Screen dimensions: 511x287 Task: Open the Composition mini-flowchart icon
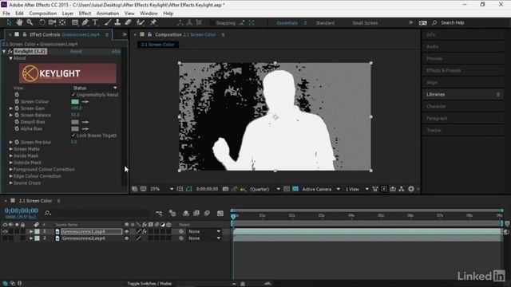click(159, 214)
